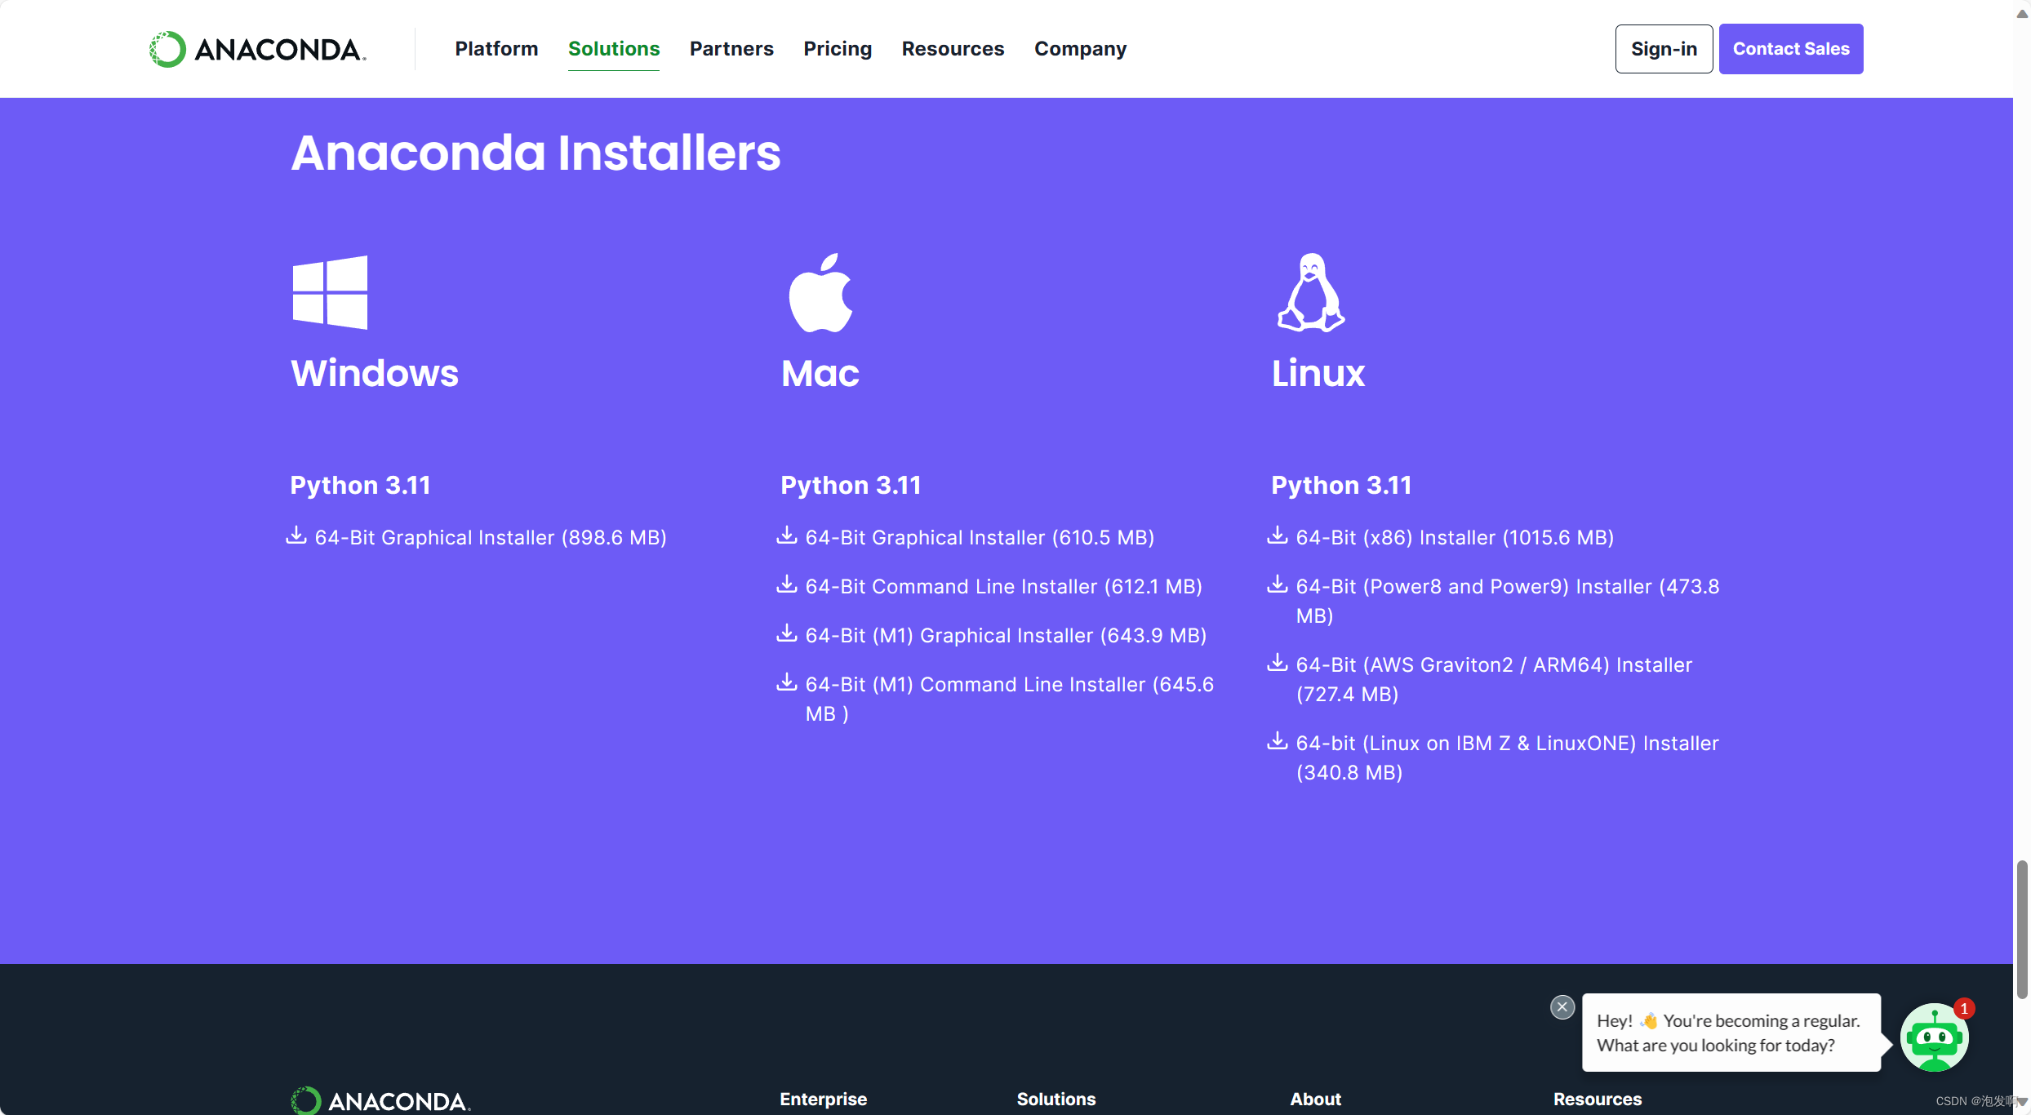Click the Windows logo icon
This screenshot has width=2031, height=1115.
point(330,292)
